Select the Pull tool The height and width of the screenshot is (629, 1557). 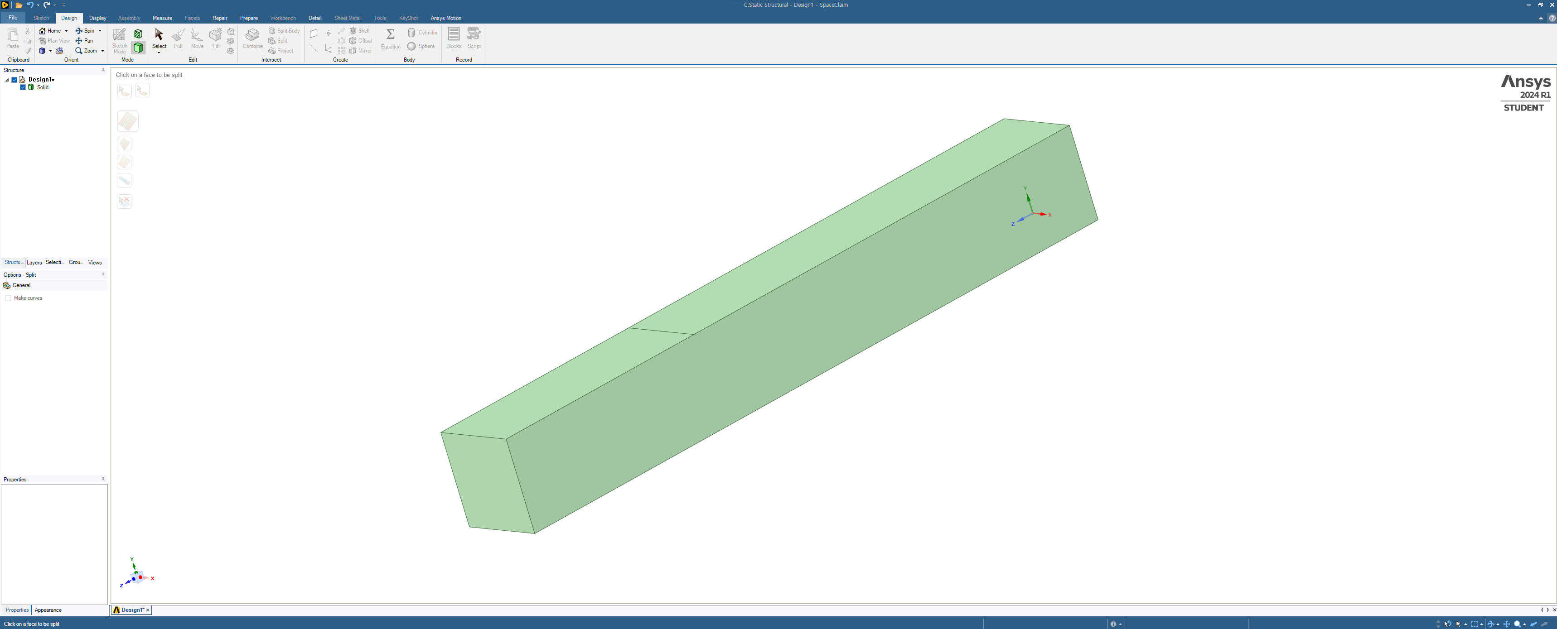178,38
